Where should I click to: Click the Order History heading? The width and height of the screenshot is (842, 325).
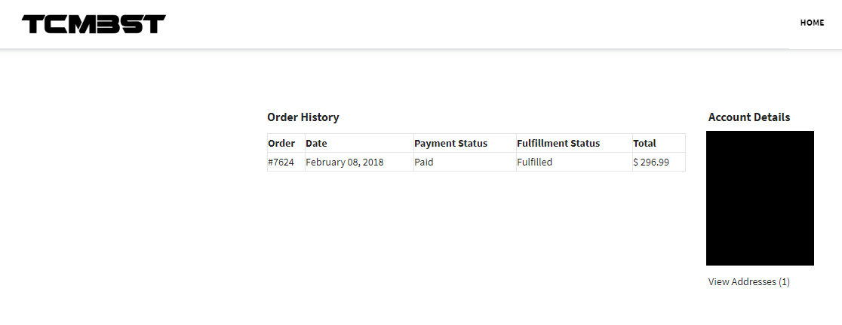click(x=303, y=117)
